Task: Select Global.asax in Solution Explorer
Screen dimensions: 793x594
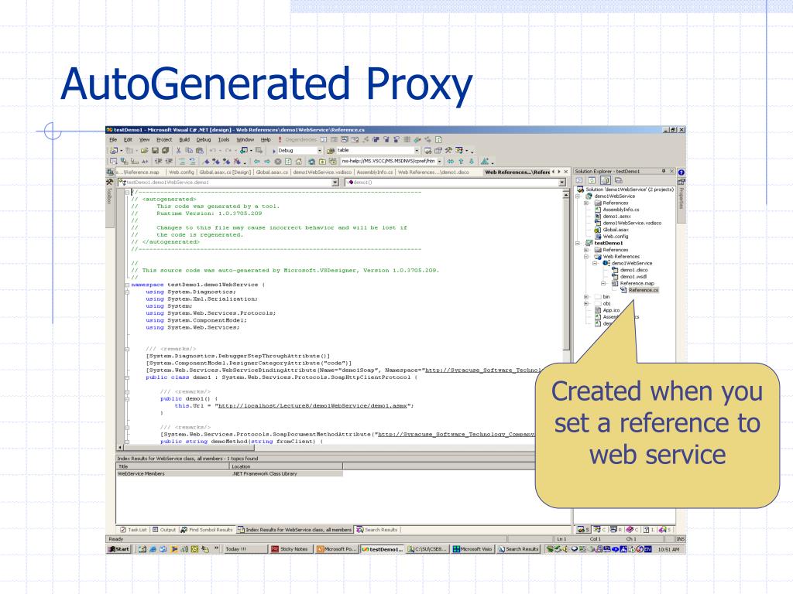Action: (x=616, y=230)
